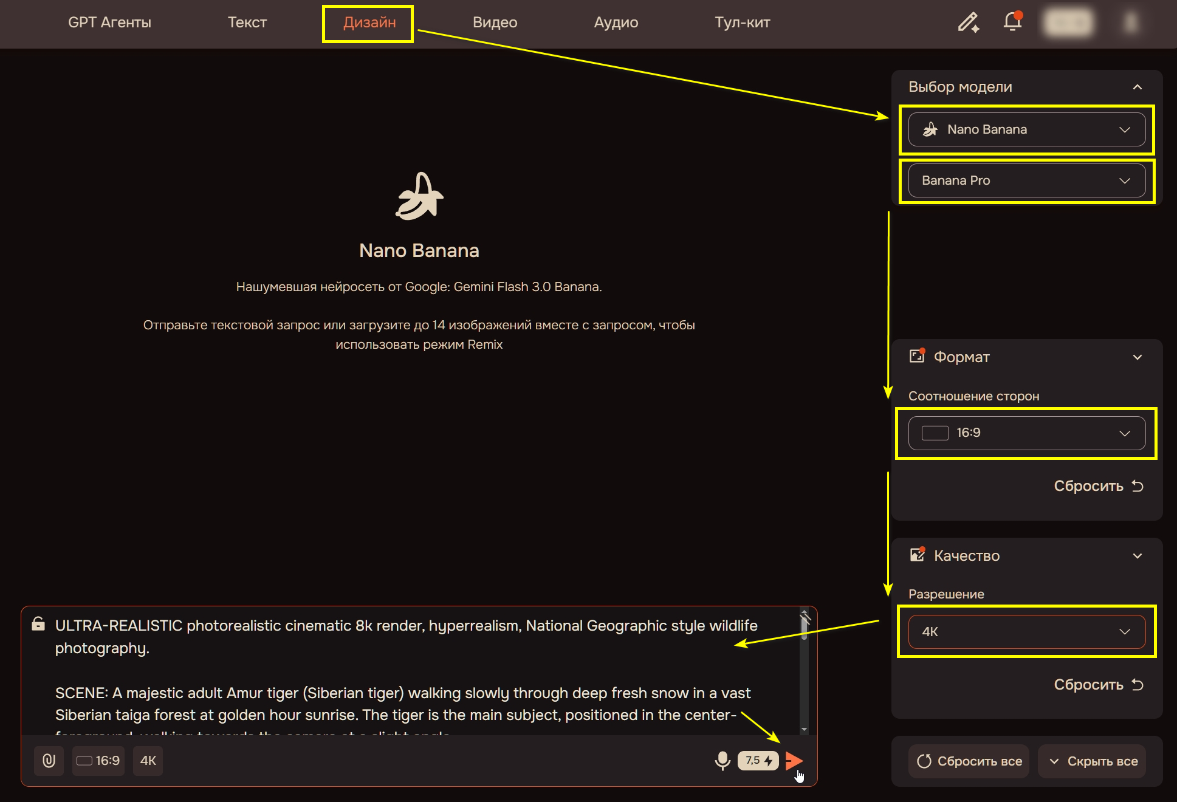Viewport: 1177px width, 802px height.
Task: Open the 16:9 aspect ratio dropdown
Action: click(x=1027, y=433)
